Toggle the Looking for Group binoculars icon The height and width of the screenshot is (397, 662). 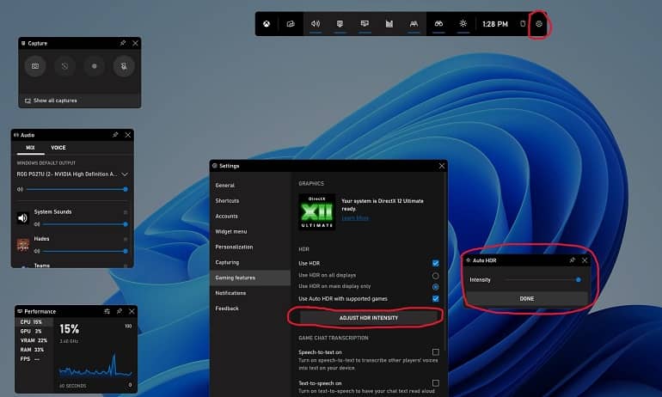pos(438,24)
